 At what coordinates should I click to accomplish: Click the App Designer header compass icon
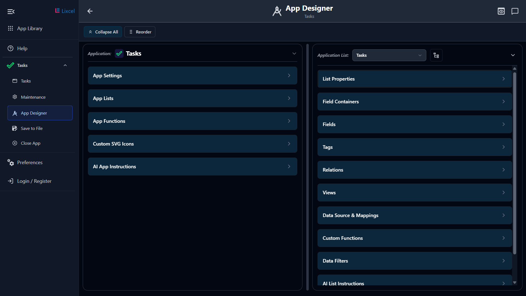(277, 11)
